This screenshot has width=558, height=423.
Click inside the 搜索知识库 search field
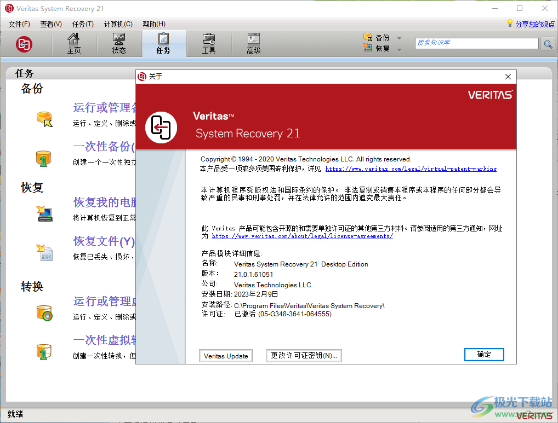click(x=476, y=43)
